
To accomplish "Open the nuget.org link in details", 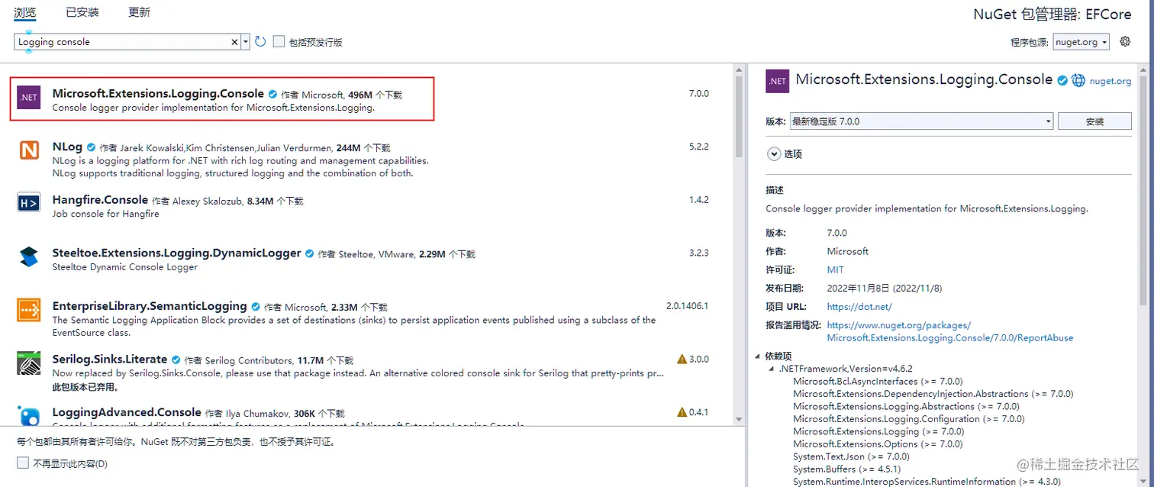I will pos(1110,81).
